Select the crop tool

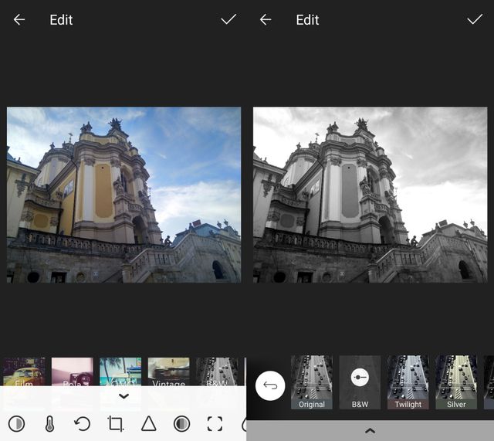pos(115,424)
